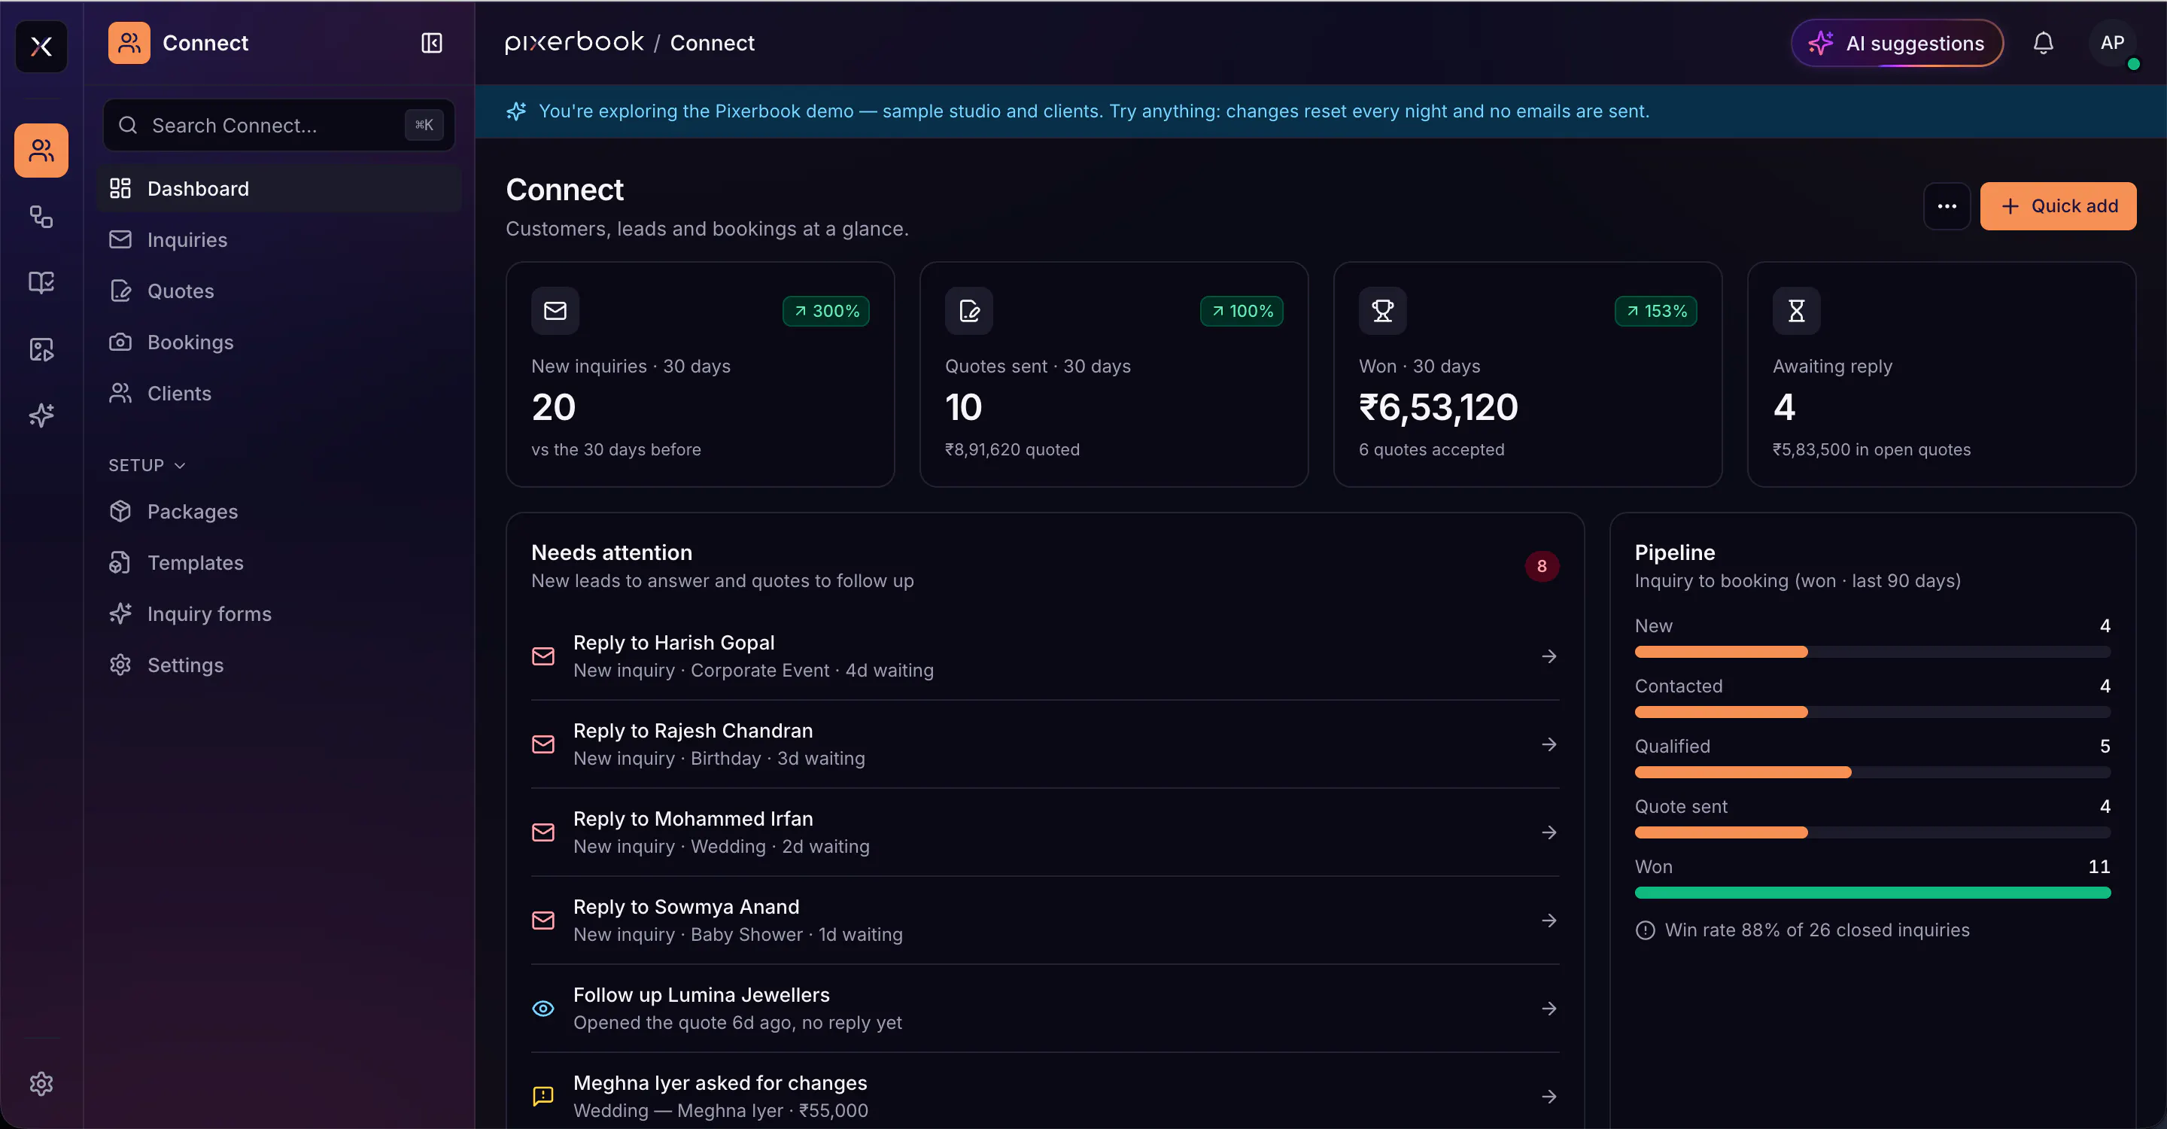The height and width of the screenshot is (1129, 2167).
Task: Open arrow for Reply to Harish Gopal
Action: 1549,656
